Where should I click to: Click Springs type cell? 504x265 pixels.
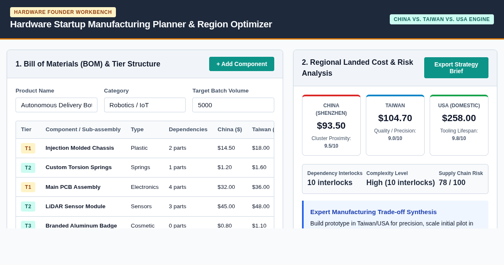(140, 167)
